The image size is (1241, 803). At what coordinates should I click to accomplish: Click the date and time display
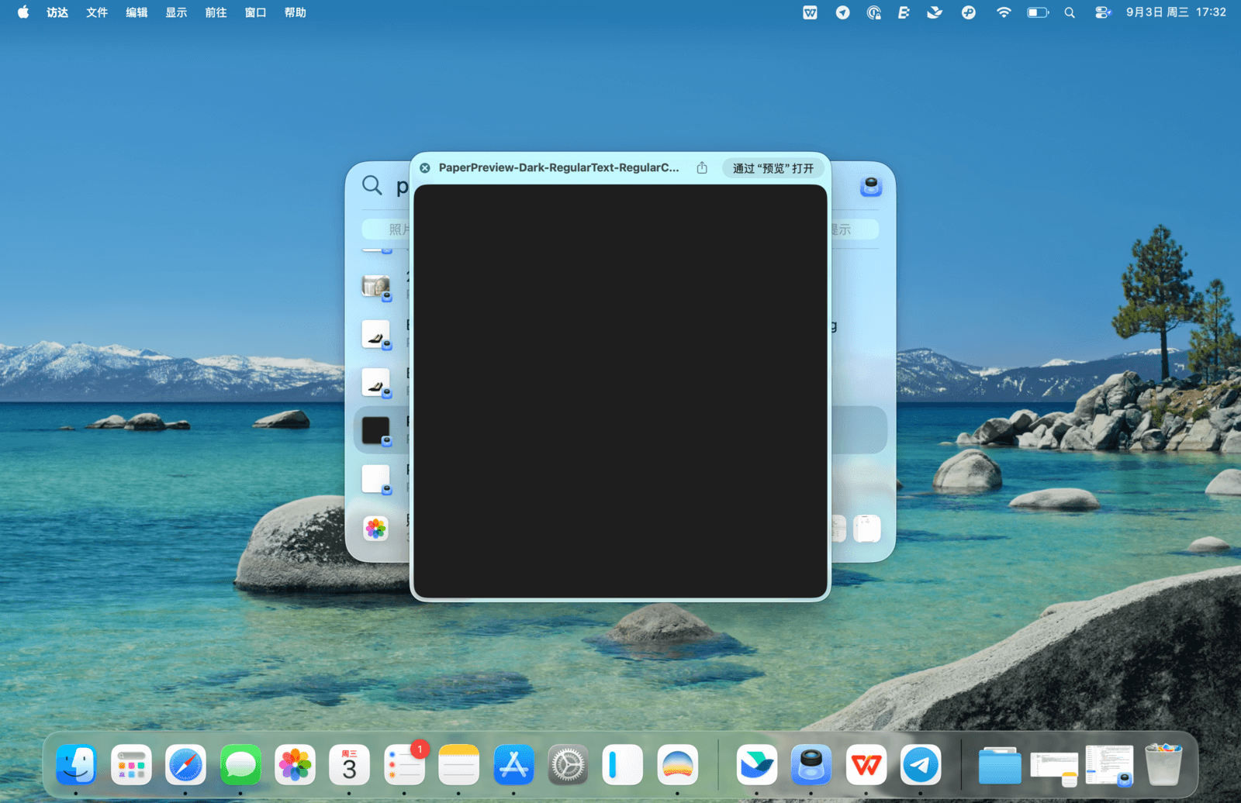pos(1176,12)
